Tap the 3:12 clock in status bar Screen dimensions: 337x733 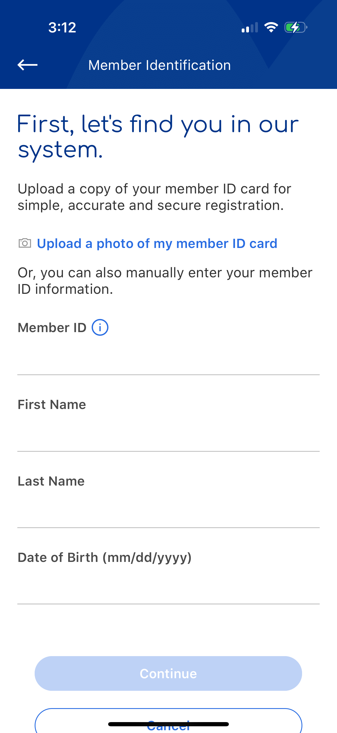62,28
